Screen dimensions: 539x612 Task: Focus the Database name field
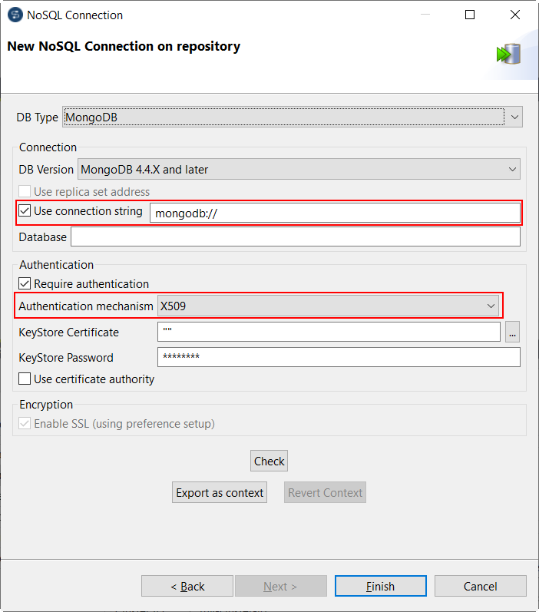[295, 237]
